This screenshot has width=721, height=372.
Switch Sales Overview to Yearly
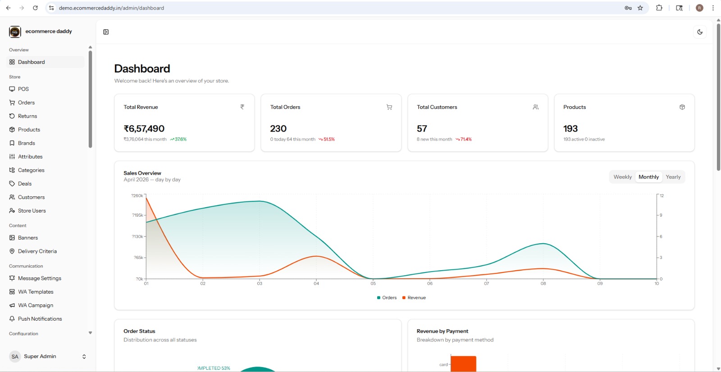coord(673,177)
